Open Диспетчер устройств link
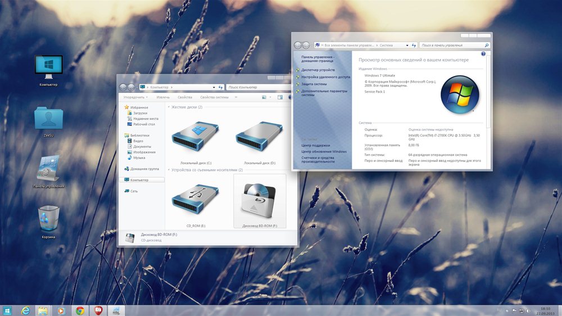This screenshot has height=316, width=562. 318,70
